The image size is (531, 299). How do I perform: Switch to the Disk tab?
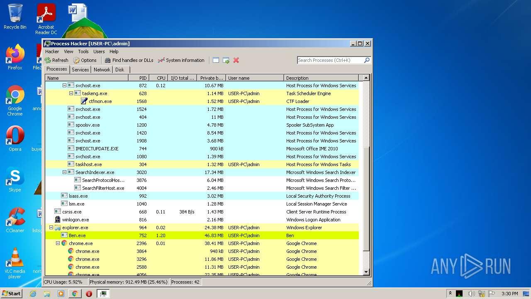tap(119, 70)
